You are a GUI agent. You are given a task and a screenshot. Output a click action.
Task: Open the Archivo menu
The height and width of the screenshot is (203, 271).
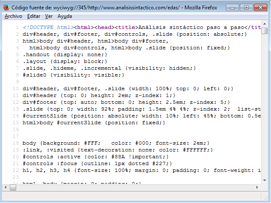pyautogui.click(x=13, y=16)
